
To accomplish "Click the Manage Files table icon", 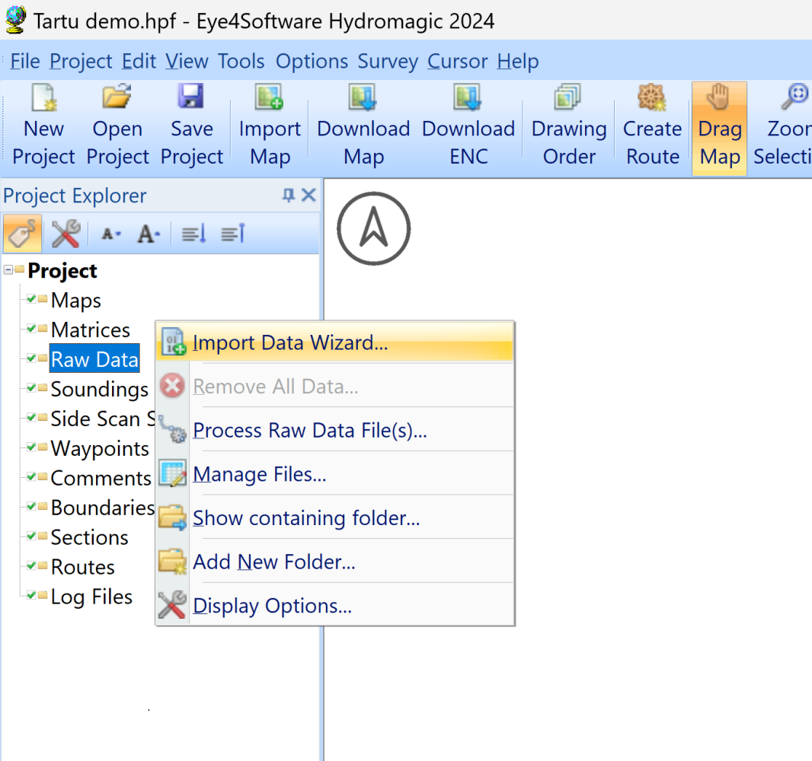I will pyautogui.click(x=173, y=473).
